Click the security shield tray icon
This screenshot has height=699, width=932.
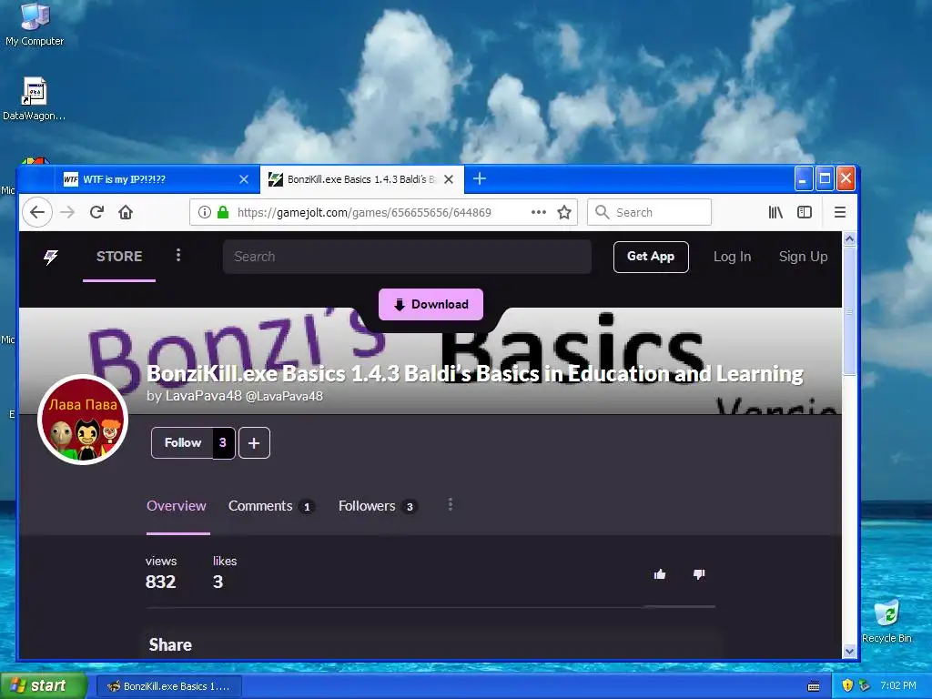coord(847,685)
